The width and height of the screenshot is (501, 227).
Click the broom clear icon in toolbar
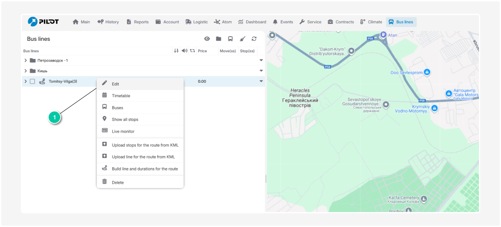tap(243, 39)
